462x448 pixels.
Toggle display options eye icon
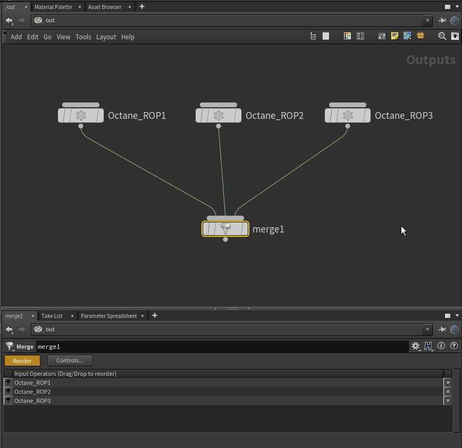tap(455, 36)
